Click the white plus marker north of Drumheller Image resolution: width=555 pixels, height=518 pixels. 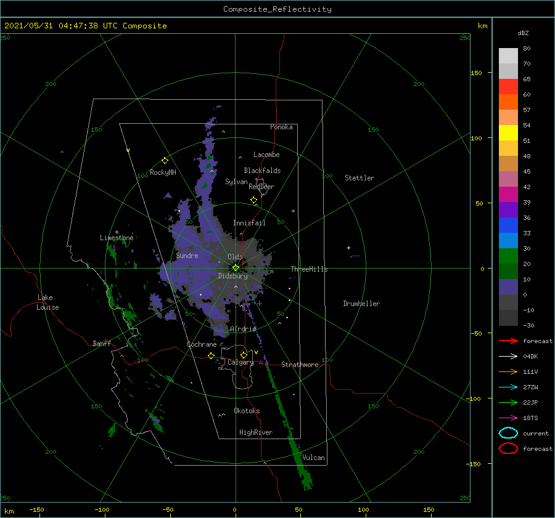(348, 248)
